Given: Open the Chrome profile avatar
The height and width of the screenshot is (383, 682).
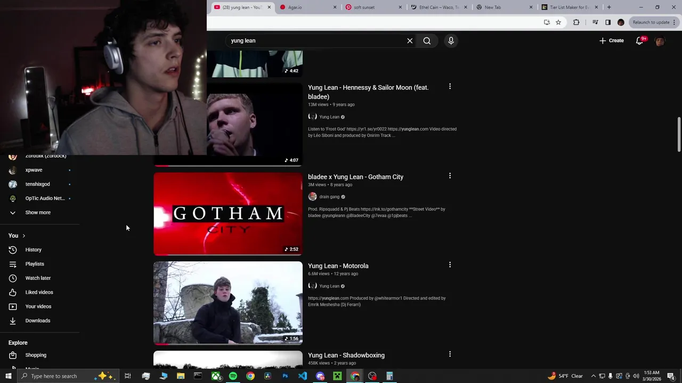Looking at the screenshot, I should [621, 22].
